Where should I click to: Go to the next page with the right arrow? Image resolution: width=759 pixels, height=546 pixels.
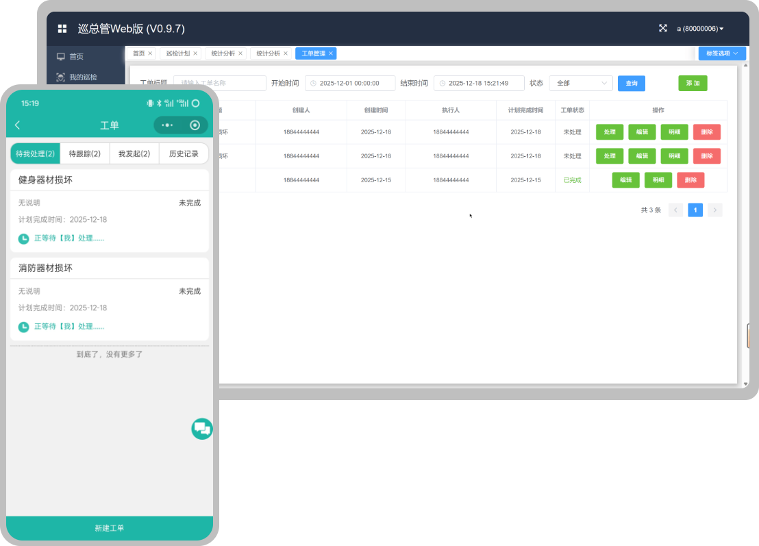pos(714,210)
